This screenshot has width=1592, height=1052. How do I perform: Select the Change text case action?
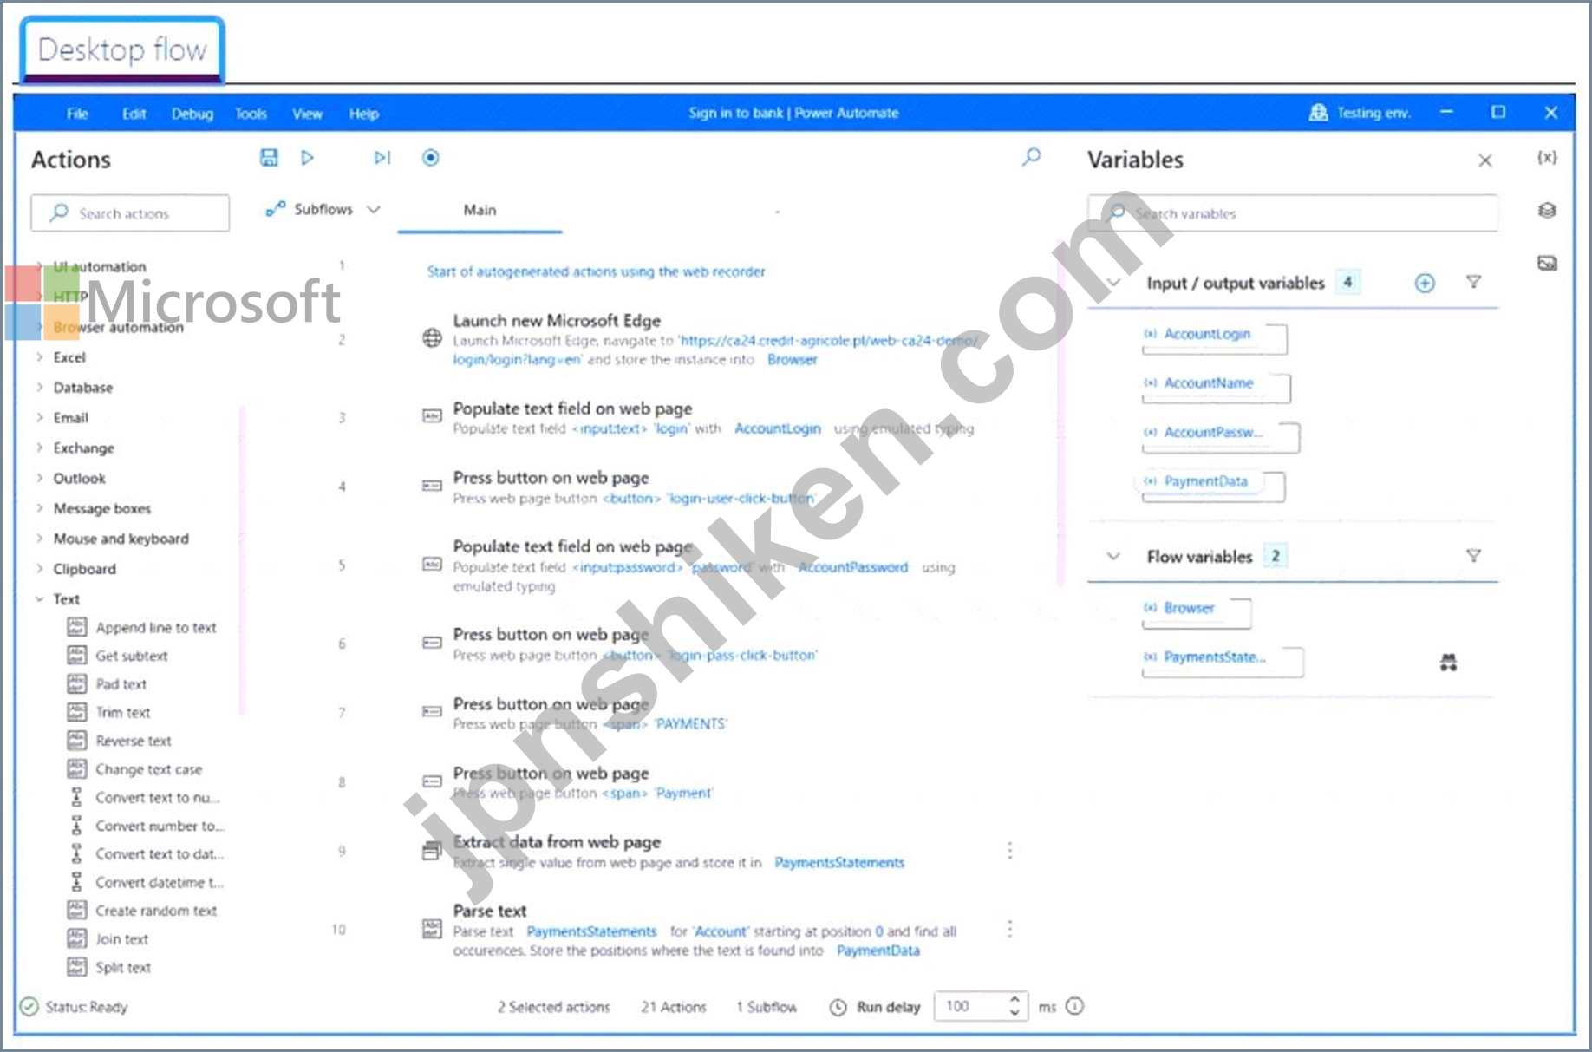pyautogui.click(x=135, y=769)
